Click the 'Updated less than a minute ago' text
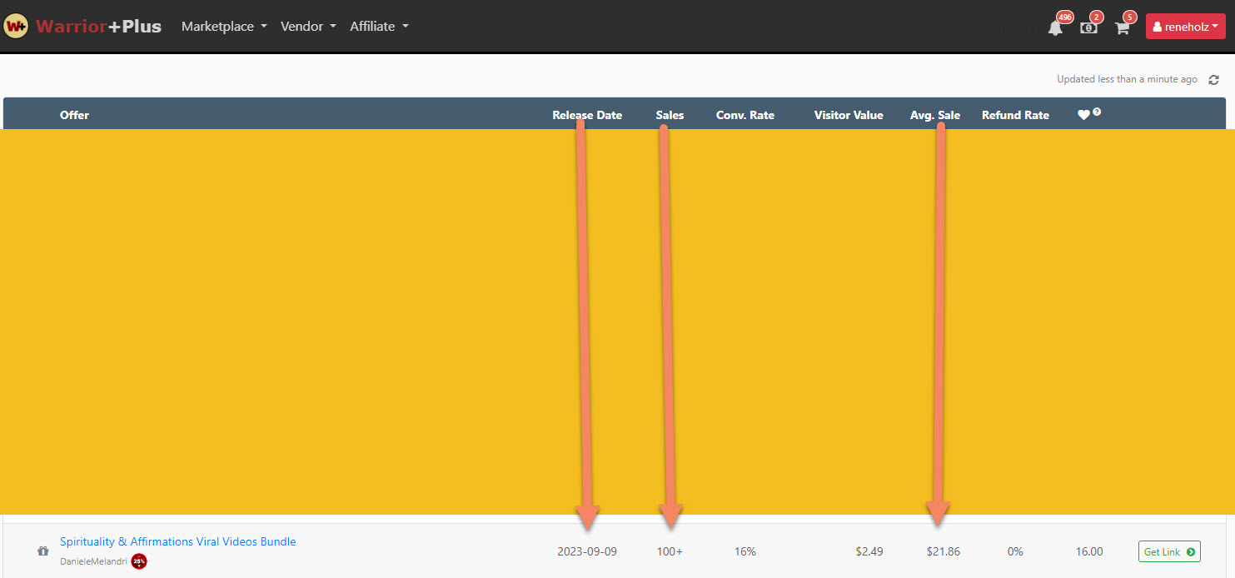The height and width of the screenshot is (578, 1235). coord(1127,79)
